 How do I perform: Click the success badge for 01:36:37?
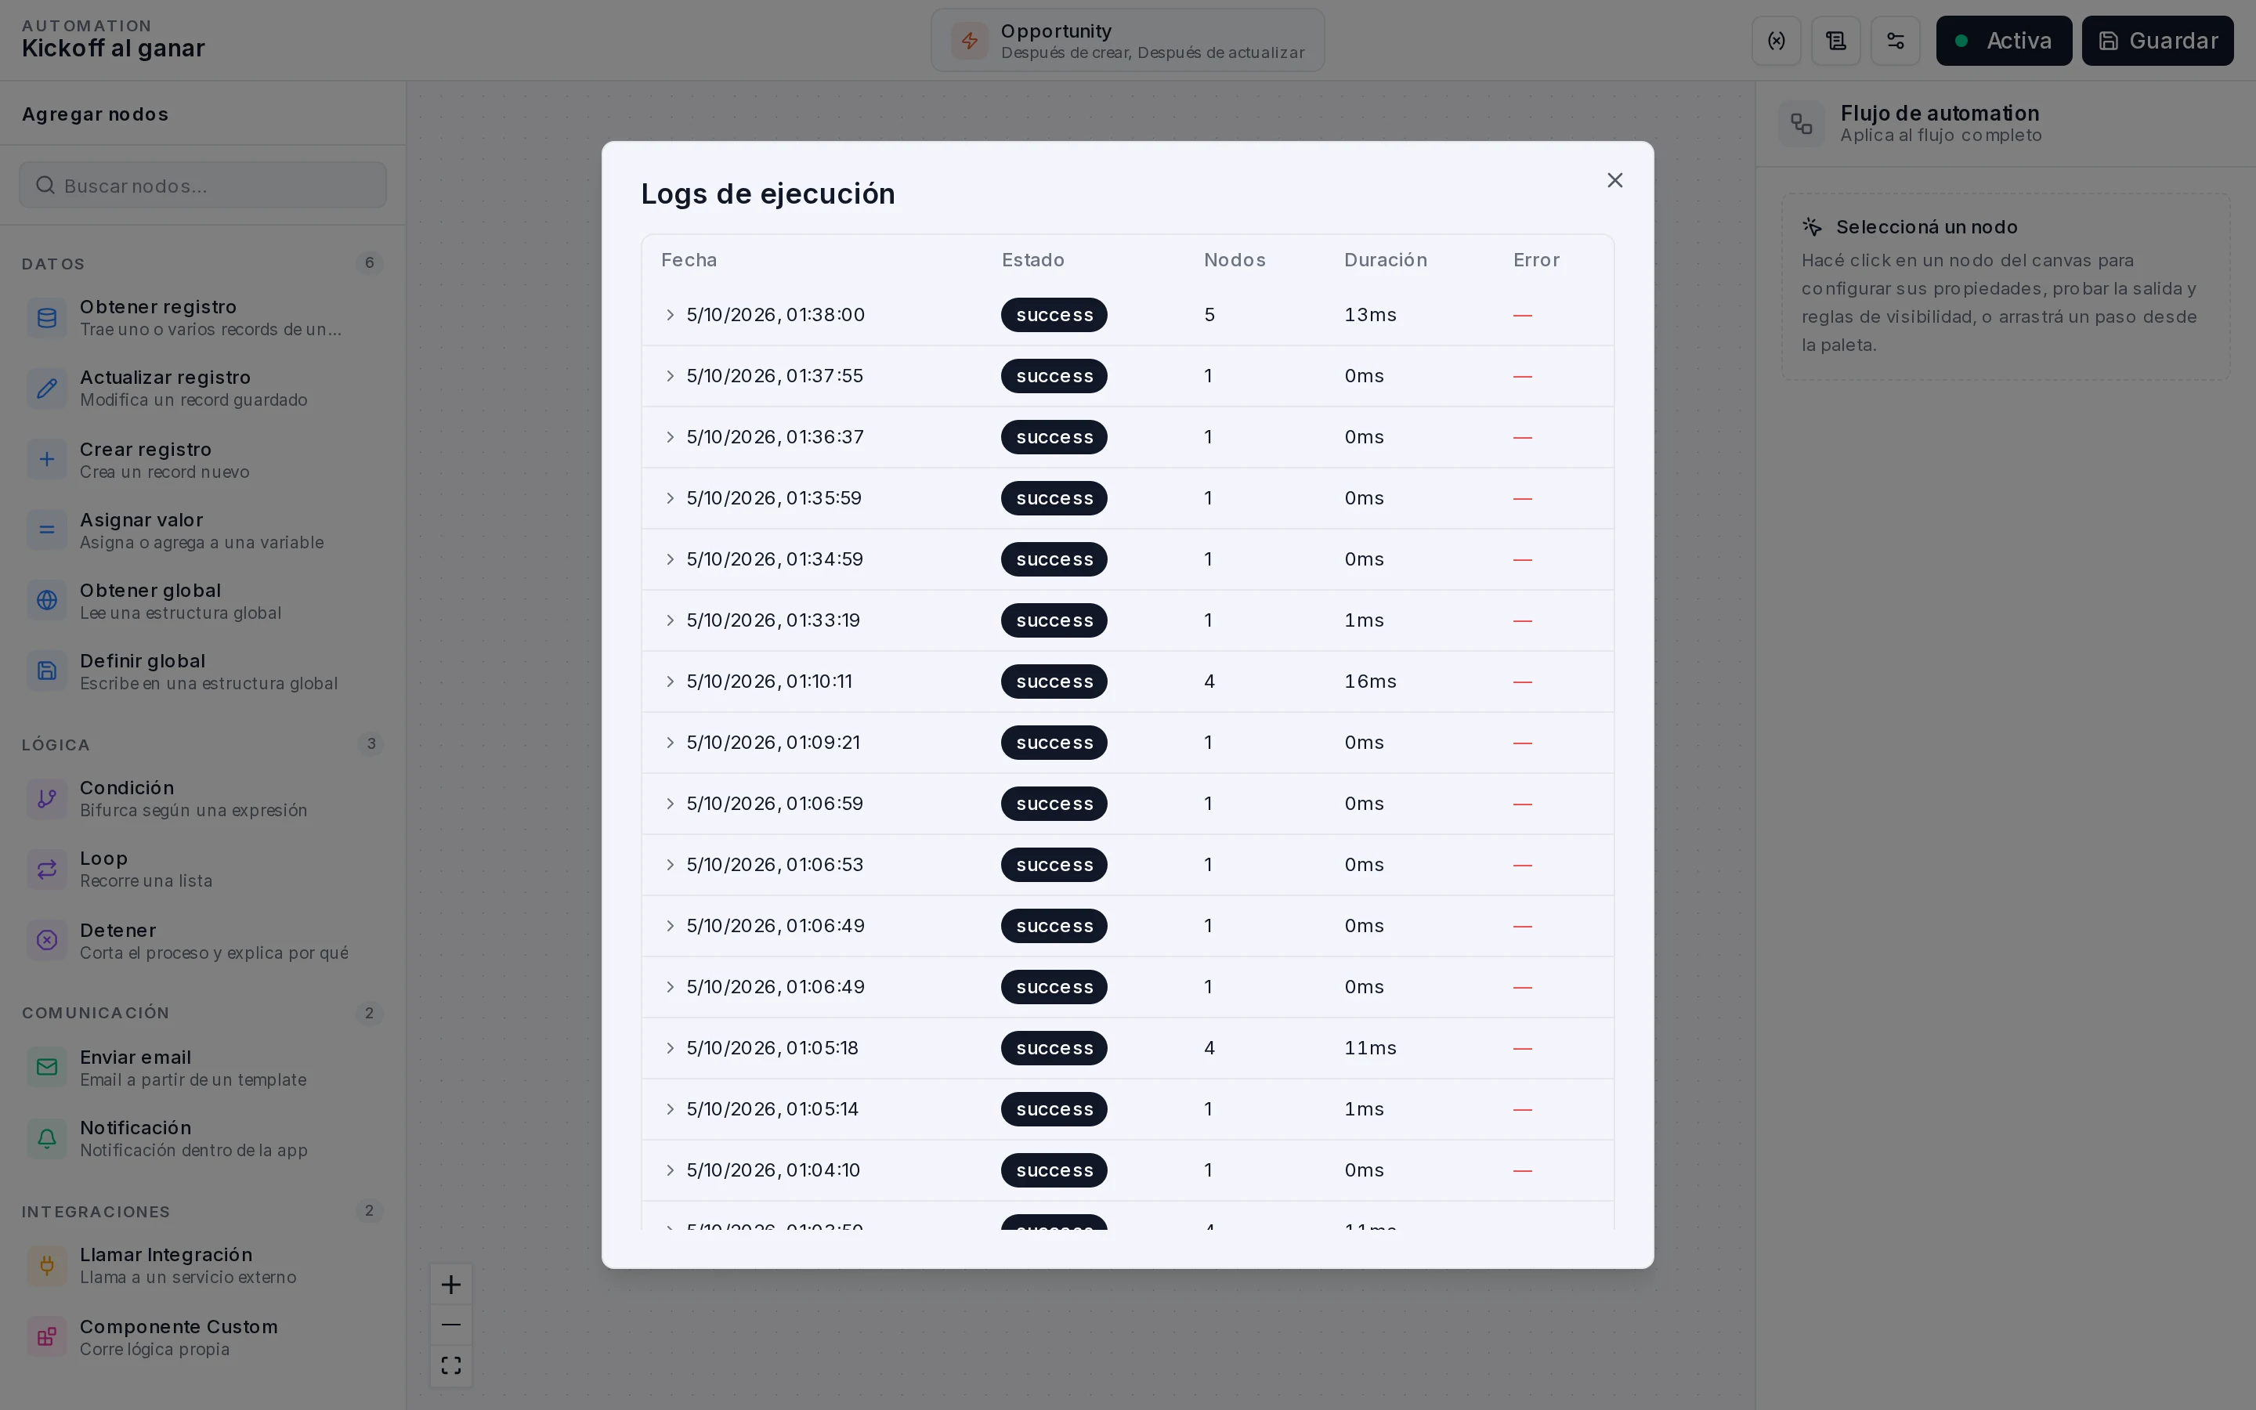coord(1054,437)
